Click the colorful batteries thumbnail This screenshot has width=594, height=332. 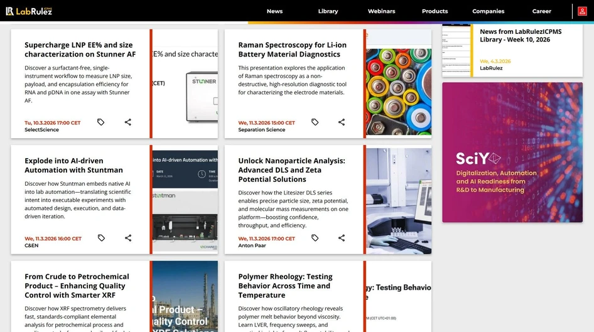(399, 83)
